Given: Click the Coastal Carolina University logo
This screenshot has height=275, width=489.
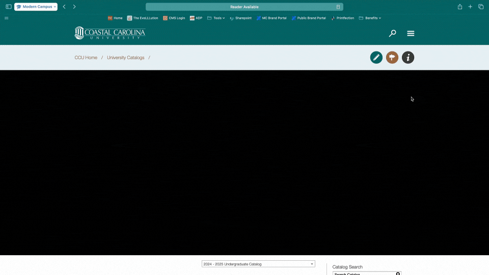Looking at the screenshot, I should [110, 33].
